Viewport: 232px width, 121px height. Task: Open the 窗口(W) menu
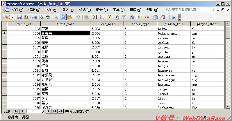135,10
